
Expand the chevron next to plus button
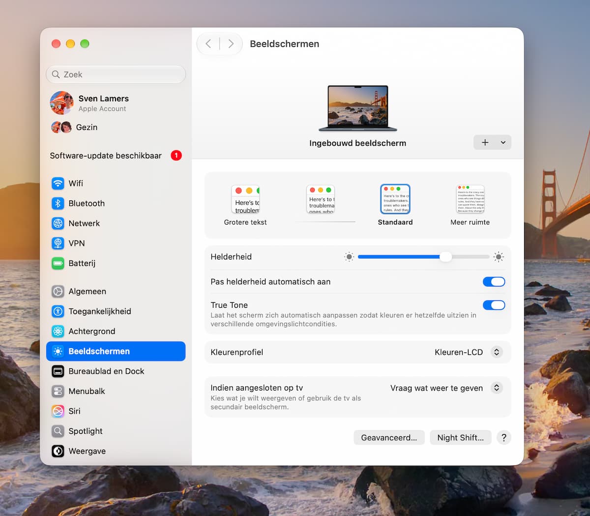(503, 143)
